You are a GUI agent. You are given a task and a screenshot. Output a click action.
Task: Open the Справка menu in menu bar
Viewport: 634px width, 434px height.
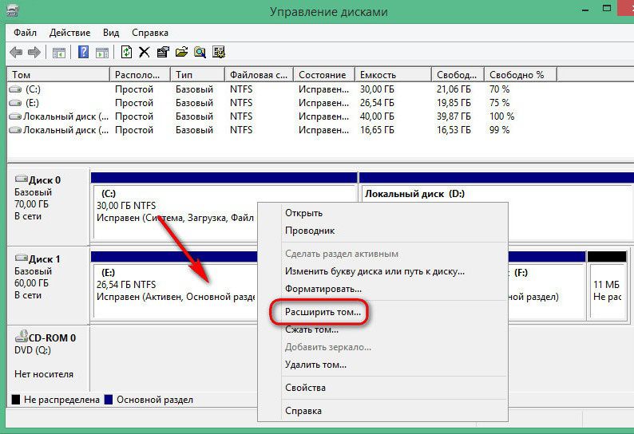click(x=149, y=33)
